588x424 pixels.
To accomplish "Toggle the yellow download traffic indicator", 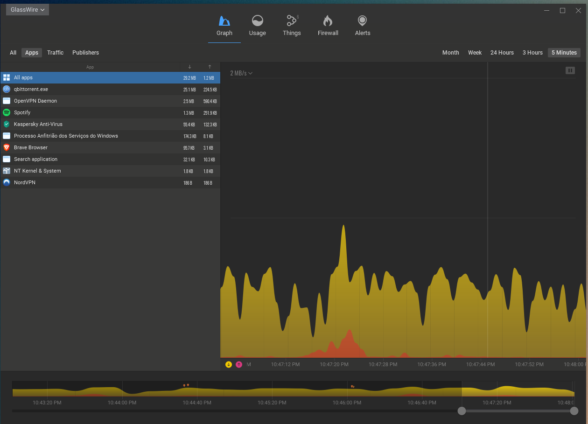I will (x=229, y=364).
